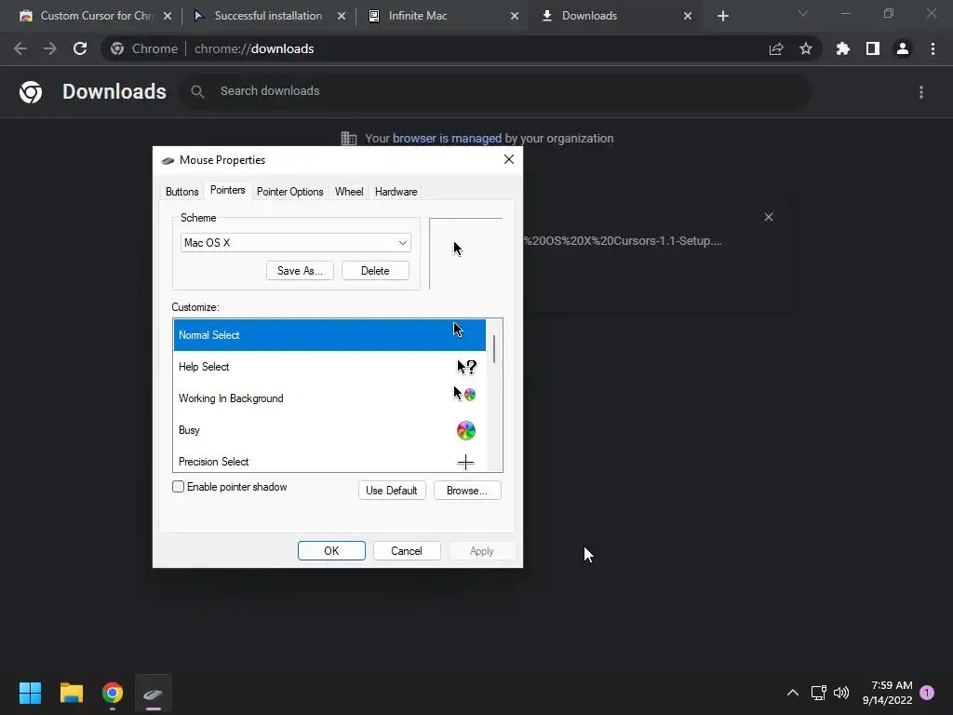Screen dimensions: 953x715
Task: Expand the Mac OS X scheme dropdown
Action: (295, 243)
